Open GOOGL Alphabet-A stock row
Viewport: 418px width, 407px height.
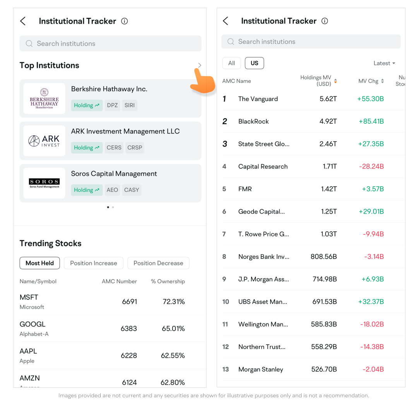[110, 328]
